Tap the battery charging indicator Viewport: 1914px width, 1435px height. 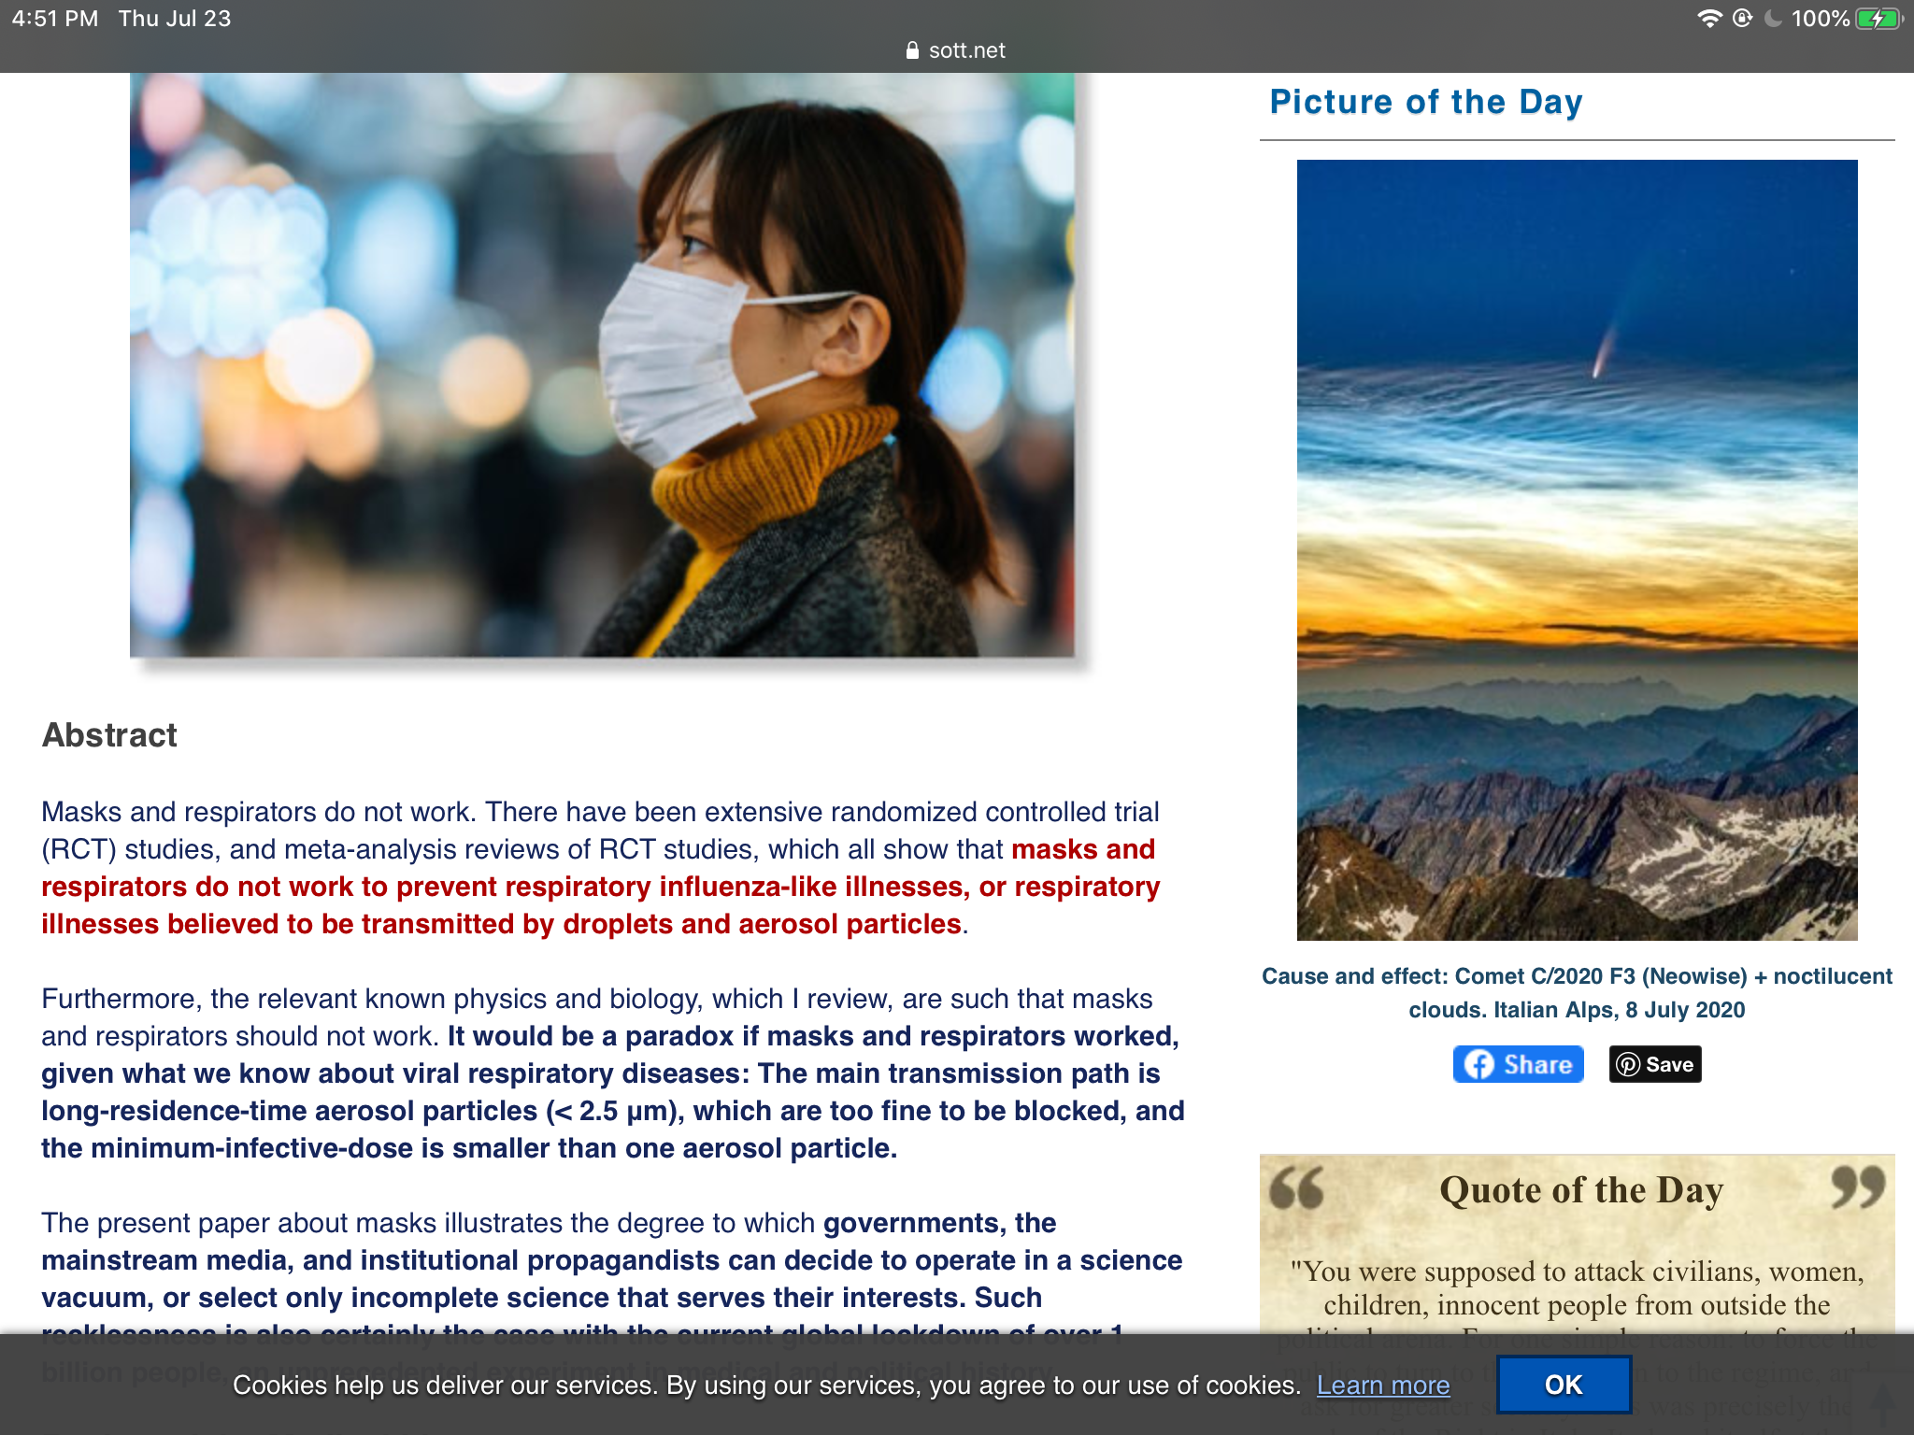1879,19
